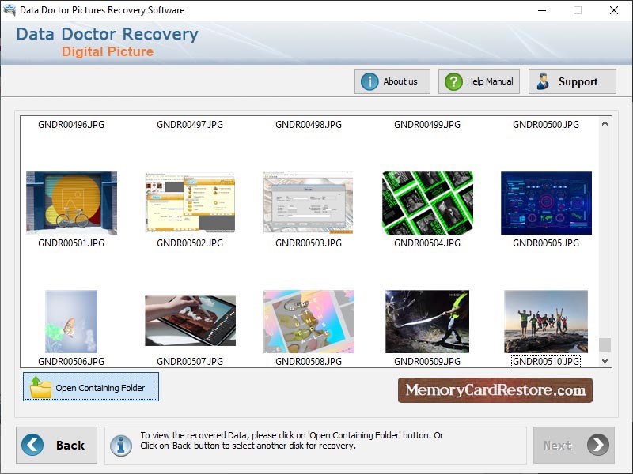This screenshot has width=633, height=474.
Task: Open the GNDR00501.JPG preview image
Action: (x=72, y=201)
